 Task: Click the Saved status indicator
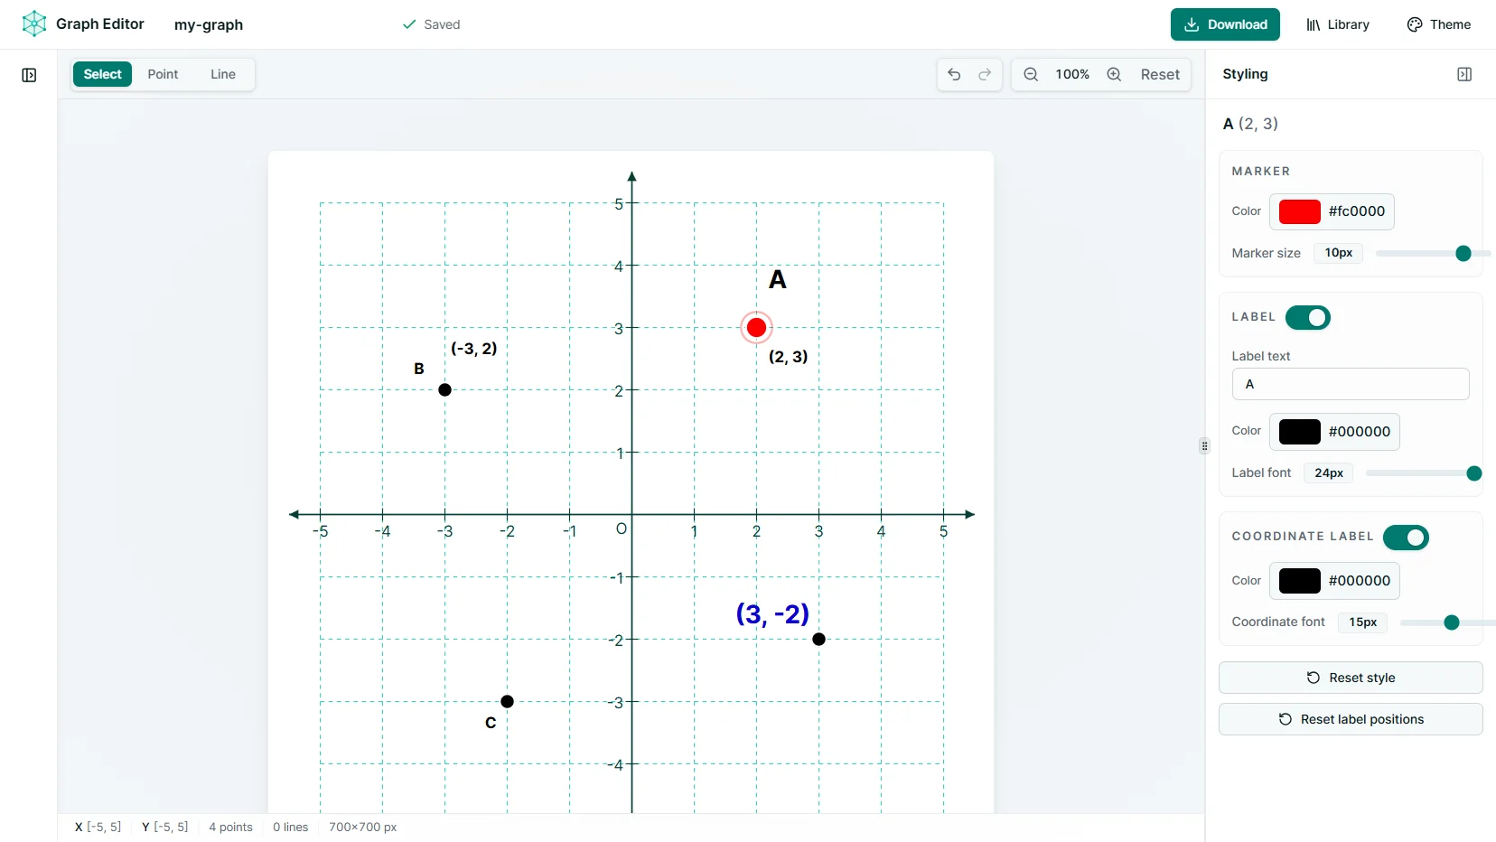tap(431, 24)
